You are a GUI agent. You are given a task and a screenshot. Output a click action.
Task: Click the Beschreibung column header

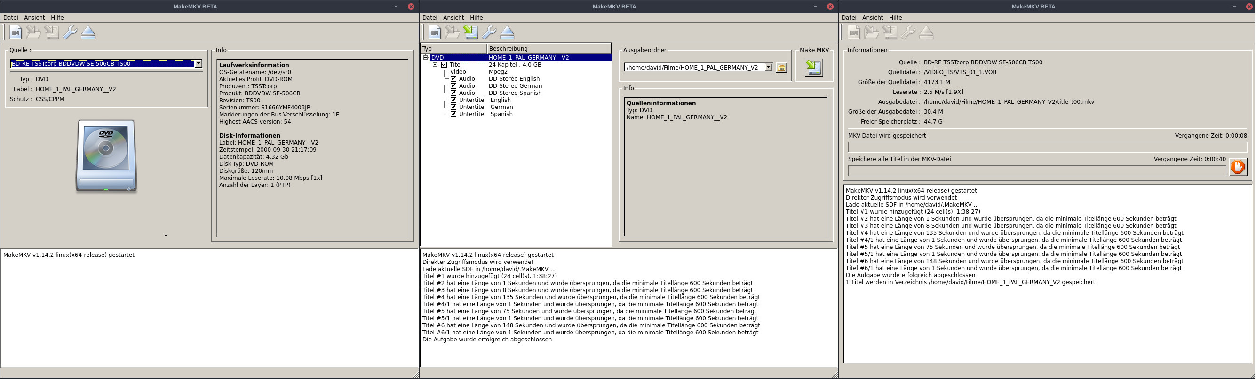549,49
